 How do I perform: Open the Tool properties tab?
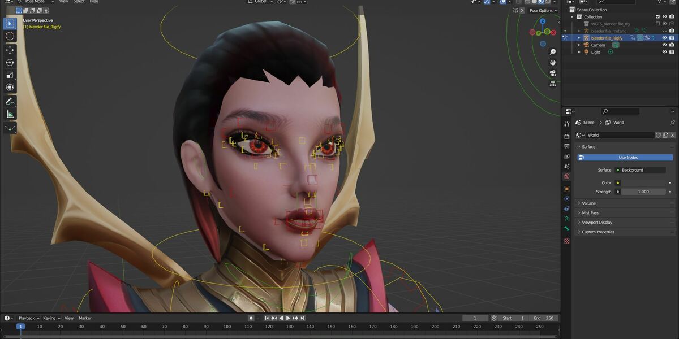[567, 124]
